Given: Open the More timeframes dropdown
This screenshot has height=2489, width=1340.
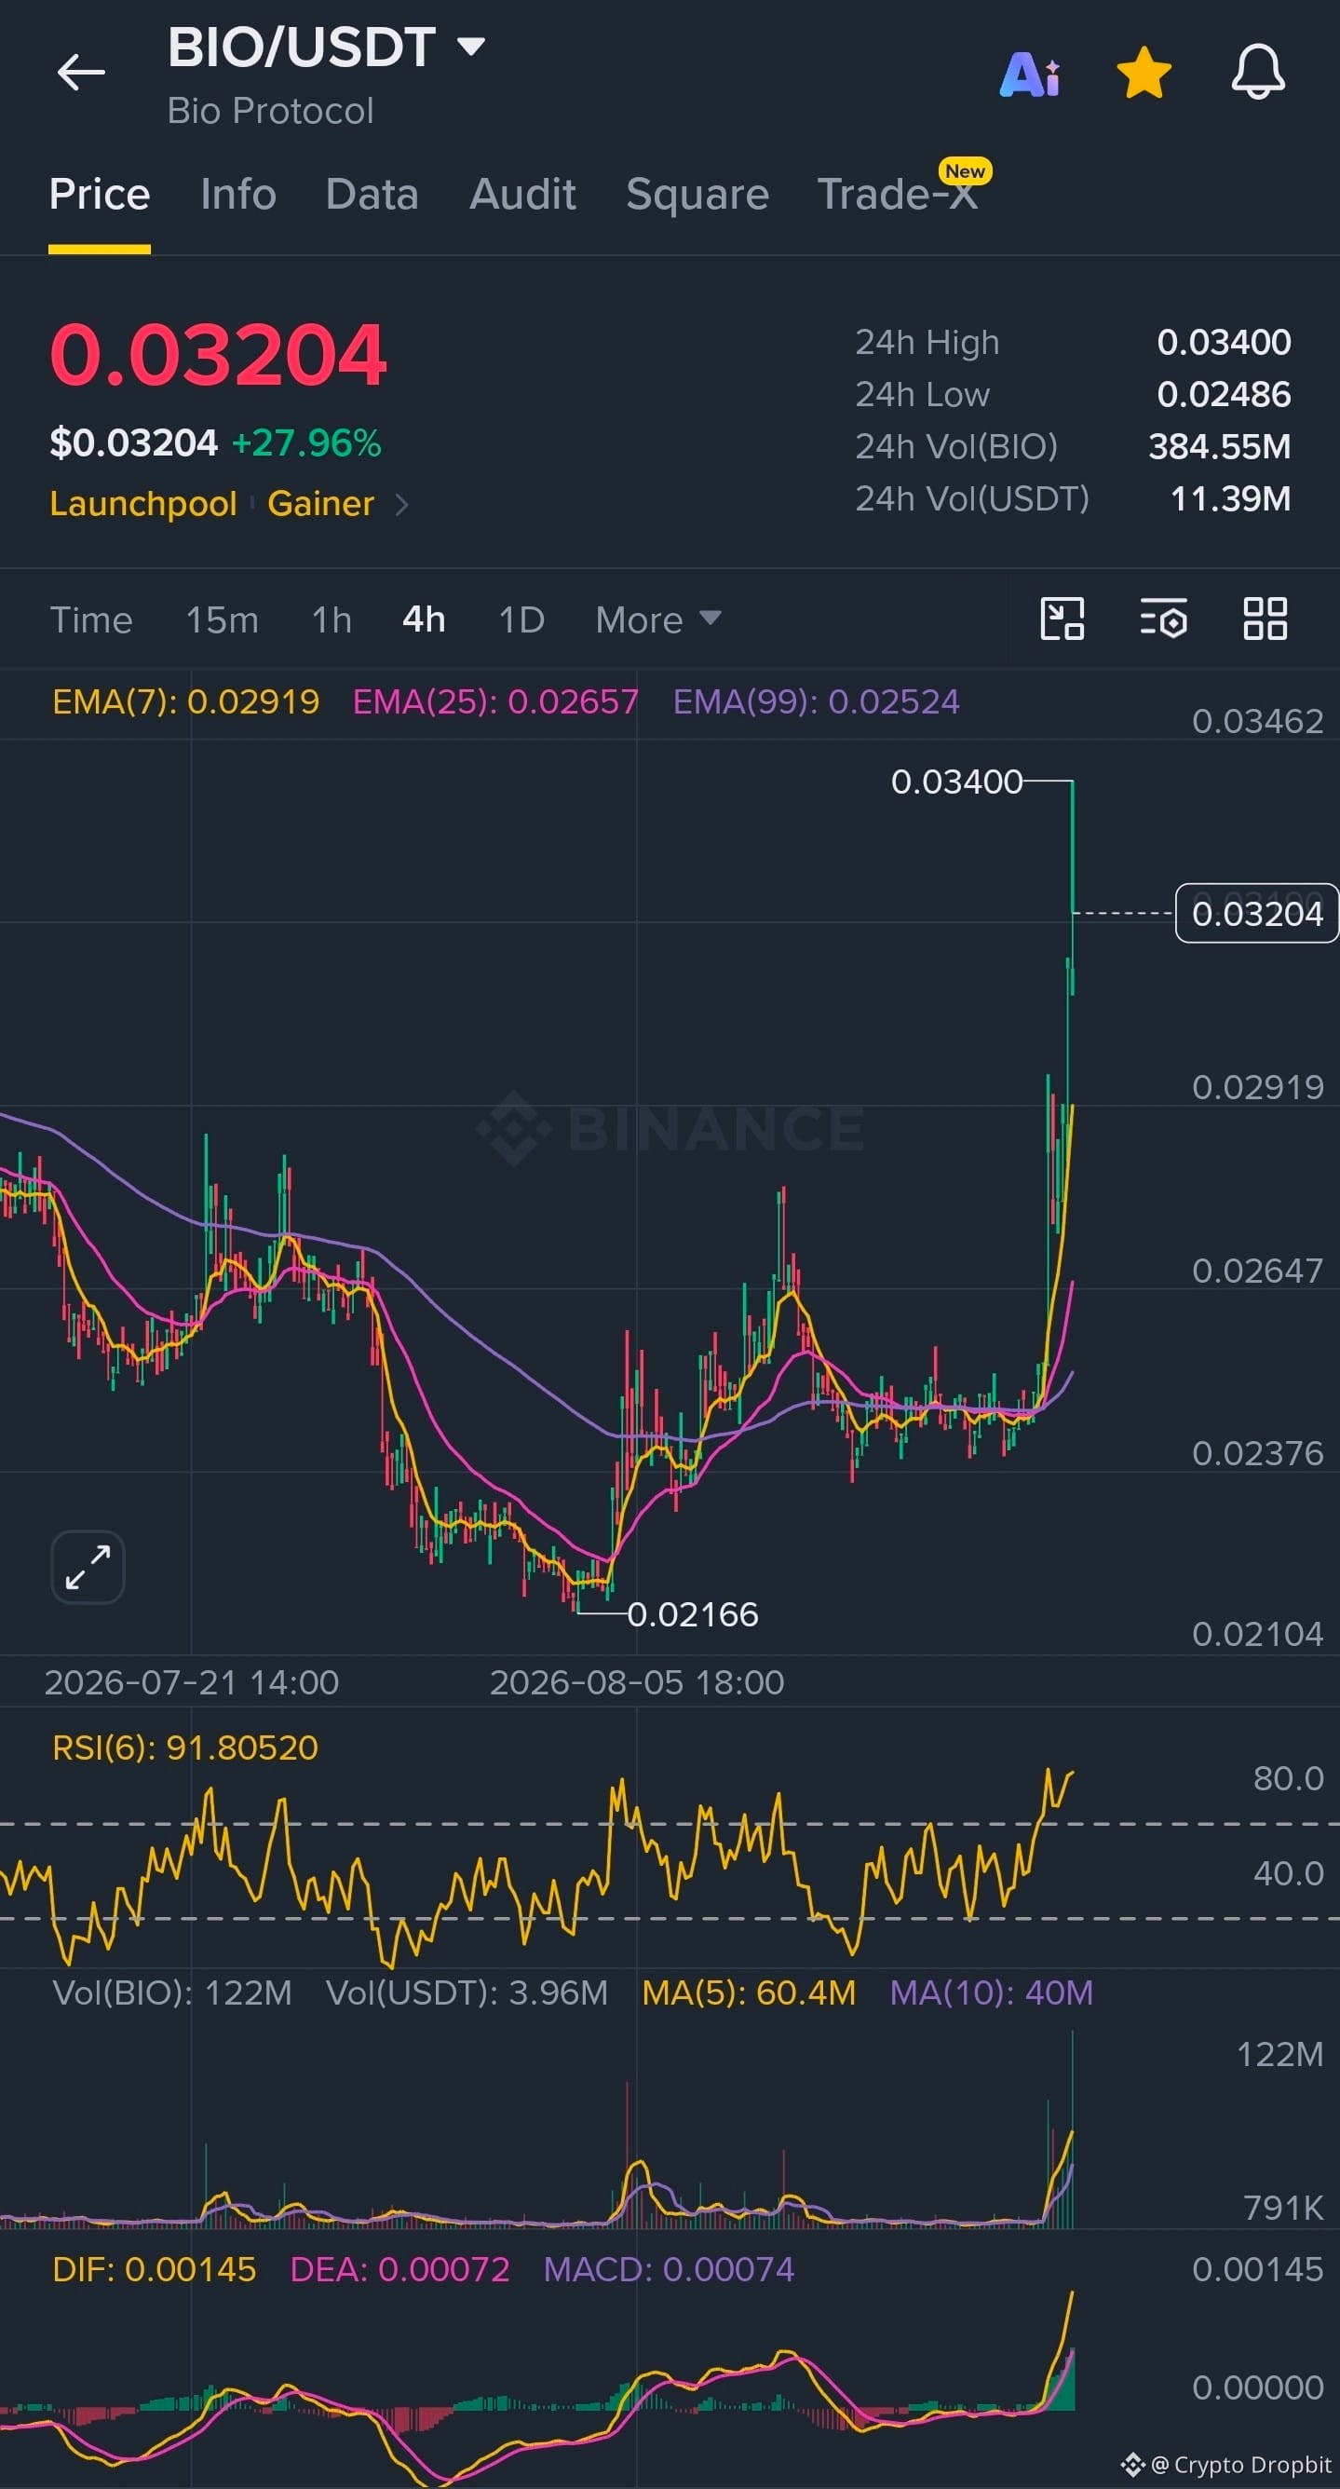Looking at the screenshot, I should tap(658, 619).
